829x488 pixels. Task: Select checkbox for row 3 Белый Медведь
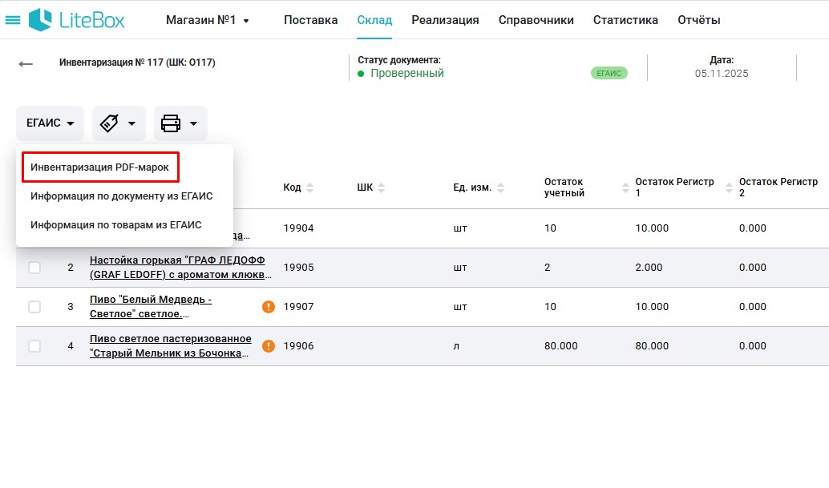[34, 307]
